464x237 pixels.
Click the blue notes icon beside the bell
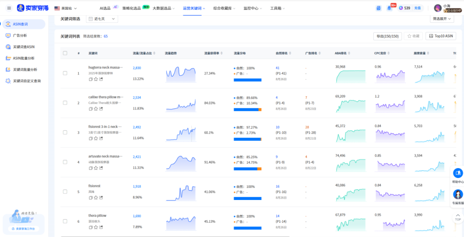[379, 8]
